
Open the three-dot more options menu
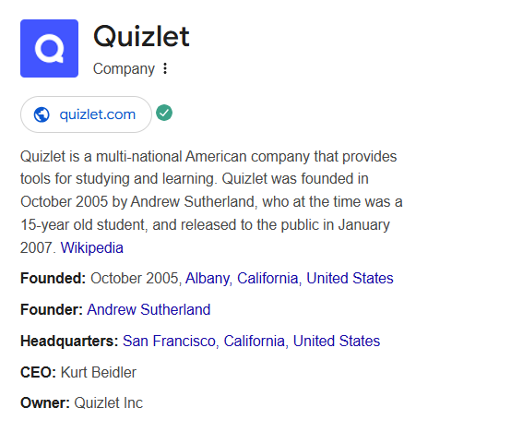165,68
